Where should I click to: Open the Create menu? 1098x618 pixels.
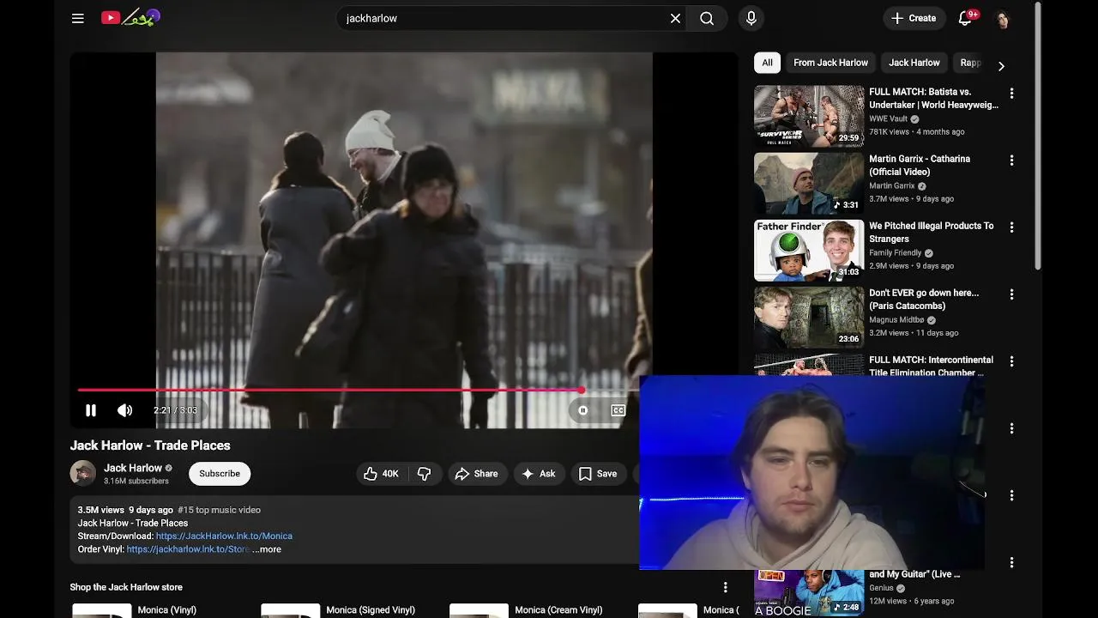pos(914,18)
